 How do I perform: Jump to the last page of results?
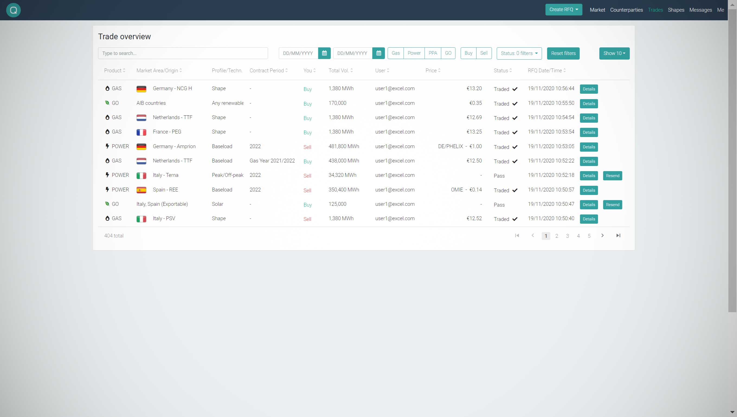pos(618,236)
